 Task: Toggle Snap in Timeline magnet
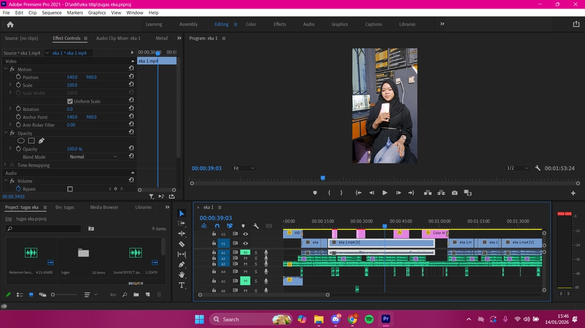click(x=217, y=226)
